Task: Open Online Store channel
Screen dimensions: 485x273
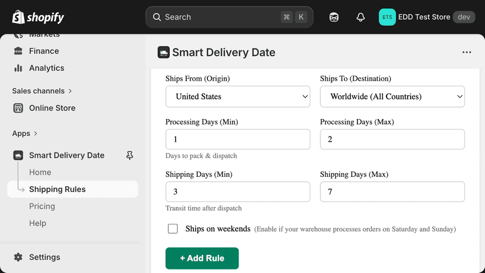Action: click(x=52, y=108)
